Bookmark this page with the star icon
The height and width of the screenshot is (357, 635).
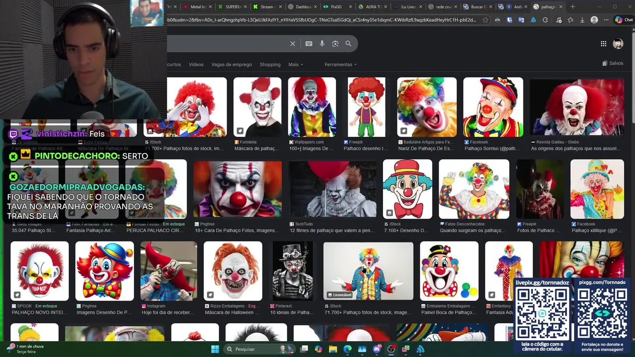coord(485,20)
